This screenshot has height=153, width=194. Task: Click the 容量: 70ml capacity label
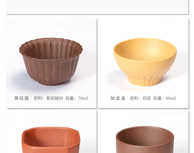point(77,98)
